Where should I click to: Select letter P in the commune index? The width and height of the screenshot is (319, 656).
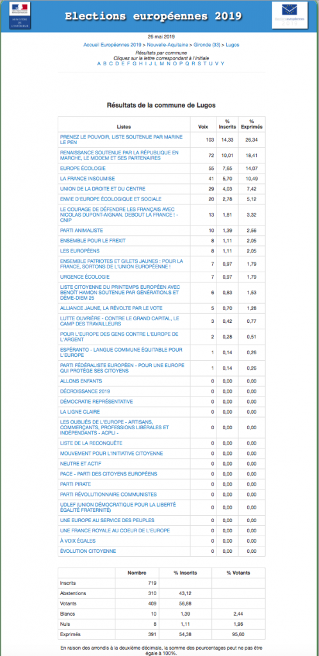(x=180, y=63)
